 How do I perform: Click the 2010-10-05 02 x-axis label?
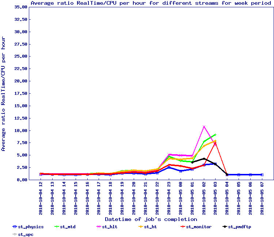(x=204, y=198)
